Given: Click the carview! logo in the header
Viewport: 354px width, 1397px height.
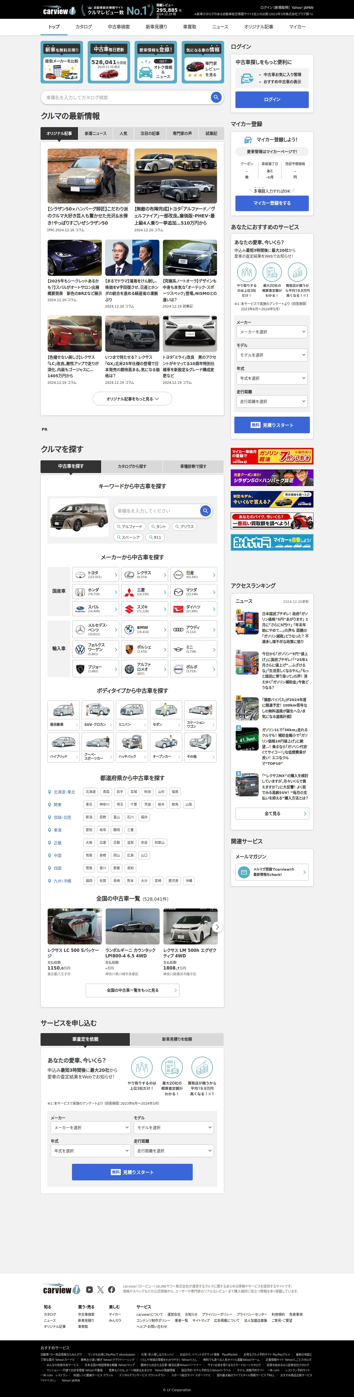Looking at the screenshot, I should (x=59, y=10).
